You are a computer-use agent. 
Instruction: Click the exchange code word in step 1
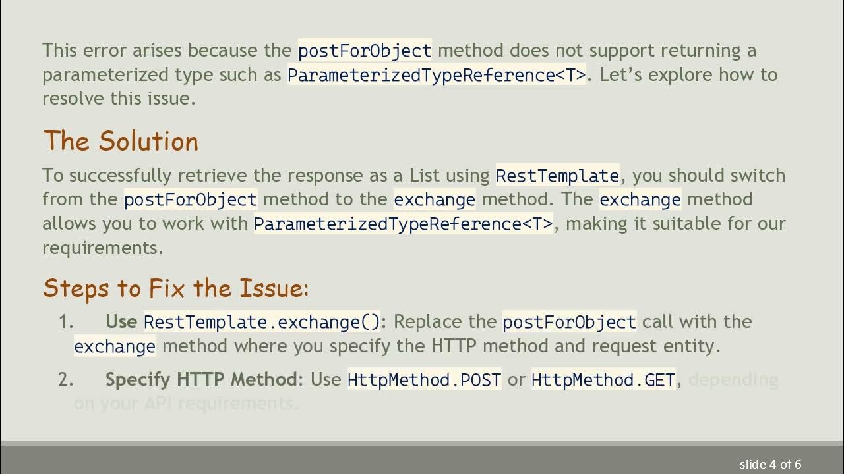point(115,346)
